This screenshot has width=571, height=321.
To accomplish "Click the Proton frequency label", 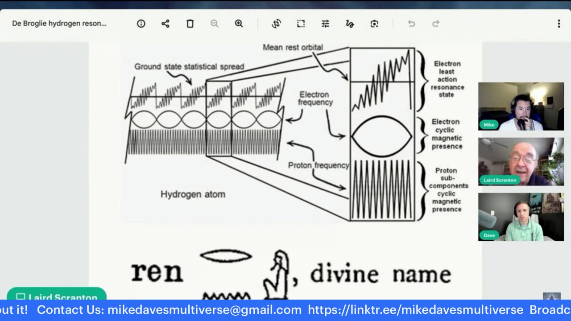I will coord(319,165).
